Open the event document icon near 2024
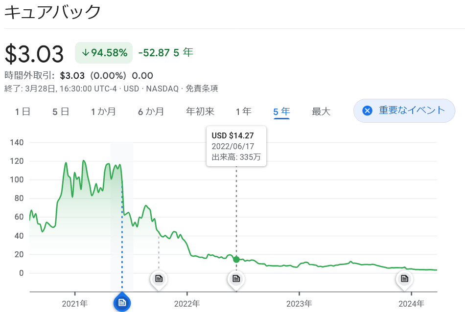 pyautogui.click(x=404, y=279)
